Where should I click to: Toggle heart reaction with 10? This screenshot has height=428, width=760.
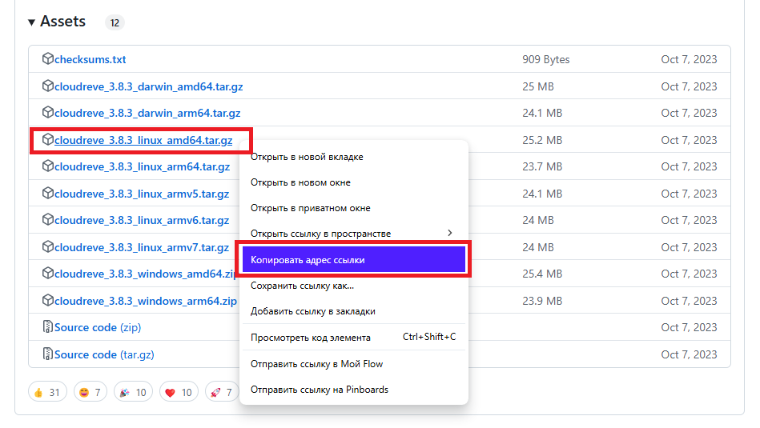point(179,392)
